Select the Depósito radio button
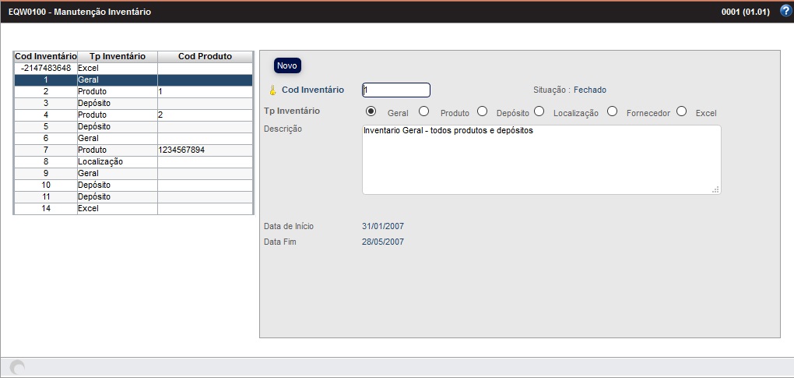This screenshot has width=794, height=378. (482, 111)
